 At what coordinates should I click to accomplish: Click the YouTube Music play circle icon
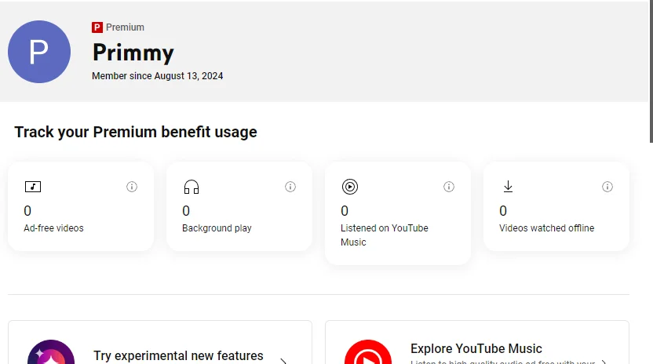tap(350, 187)
